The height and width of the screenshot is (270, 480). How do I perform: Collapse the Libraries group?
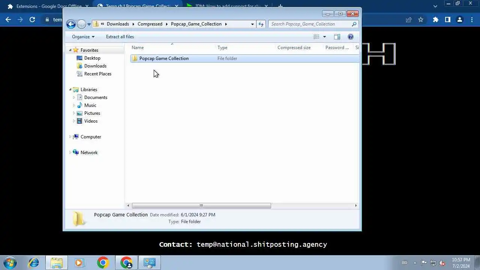pos(70,90)
